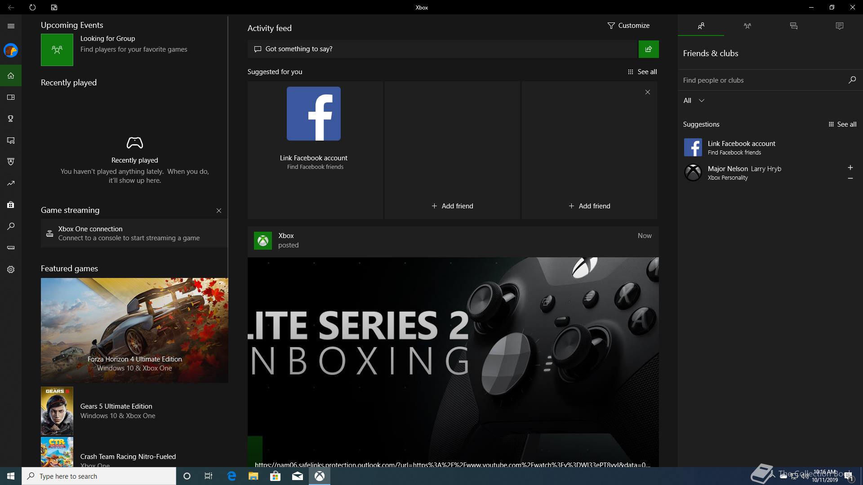Click Add friend on right card

589,206
